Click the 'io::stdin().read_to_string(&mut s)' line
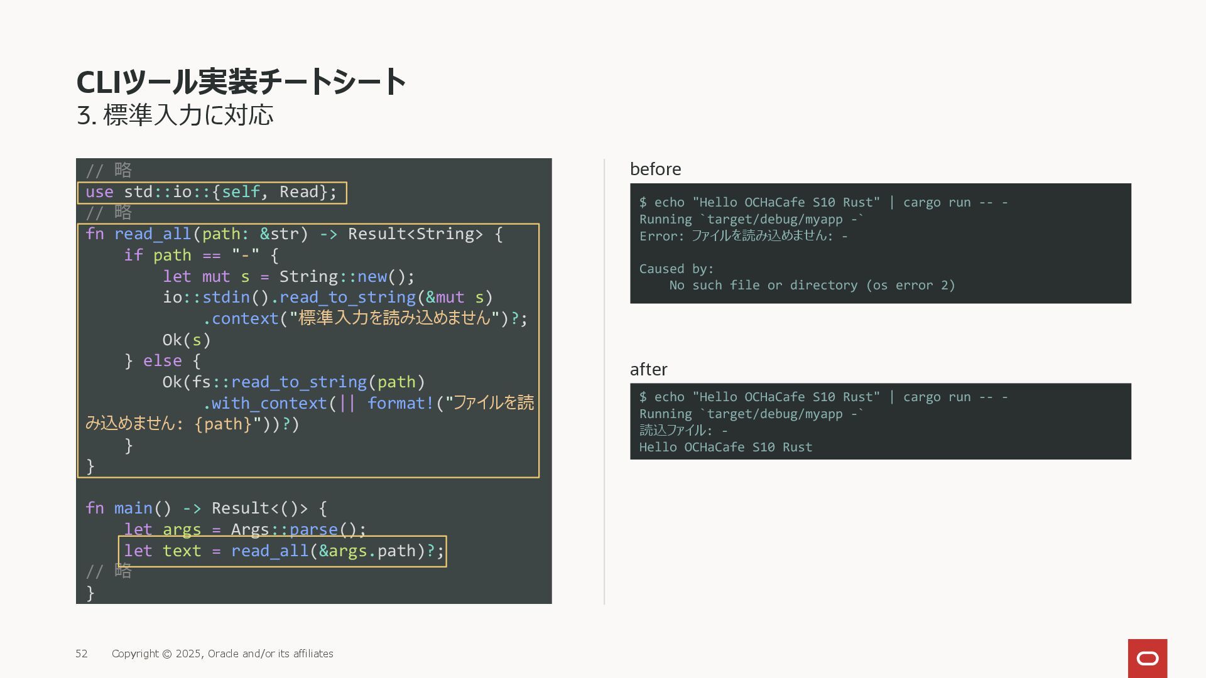The image size is (1206, 678). click(328, 297)
